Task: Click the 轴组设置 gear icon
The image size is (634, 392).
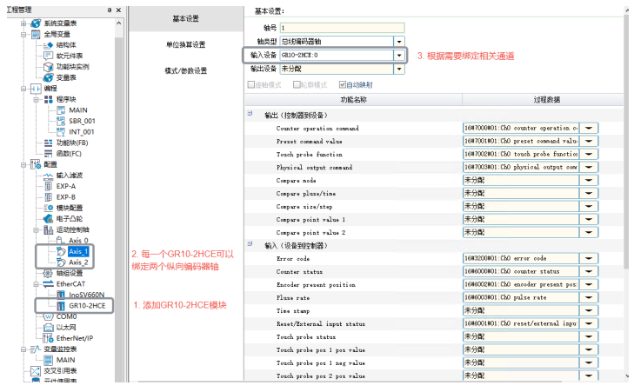Action: coord(48,274)
